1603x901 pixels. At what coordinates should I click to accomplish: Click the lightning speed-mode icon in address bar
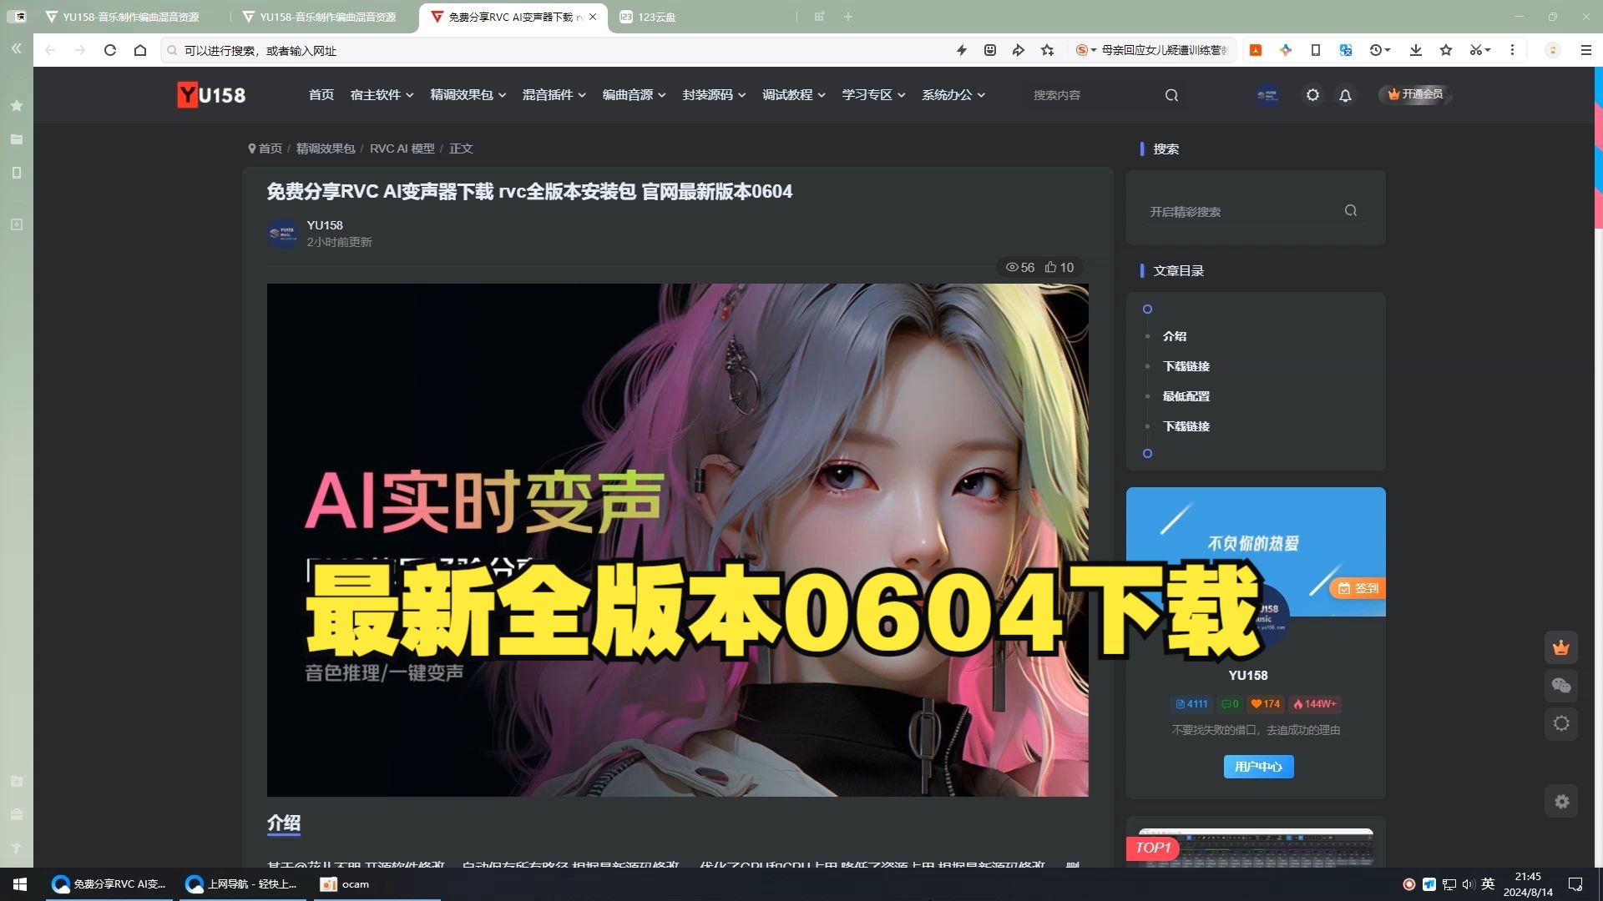[962, 50]
